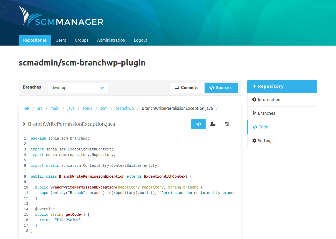336x239 pixels.
Task: Click the info icon next to Information
Action: [x=254, y=99]
